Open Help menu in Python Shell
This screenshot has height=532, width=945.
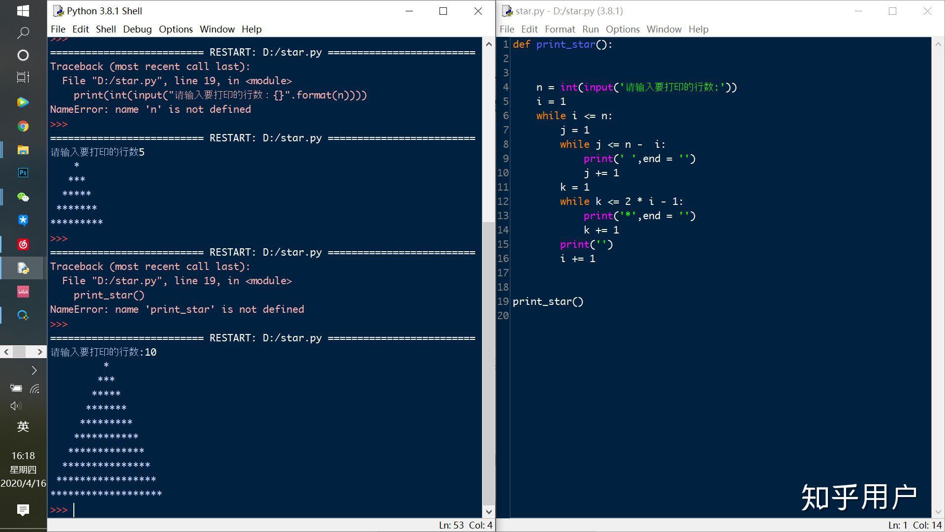(252, 29)
